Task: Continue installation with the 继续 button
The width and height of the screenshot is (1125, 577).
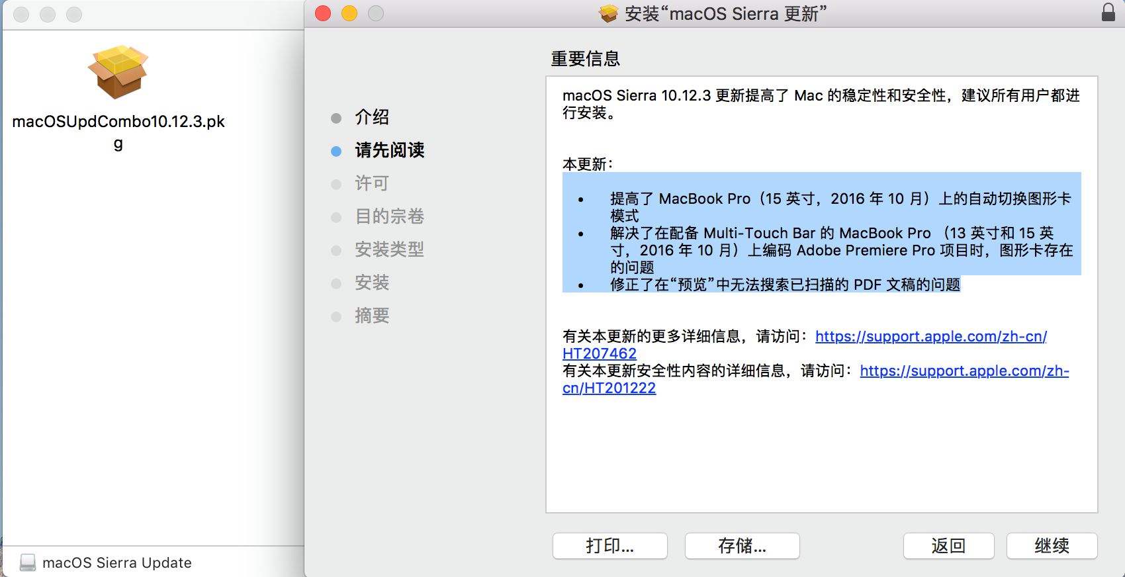Action: 1052,546
